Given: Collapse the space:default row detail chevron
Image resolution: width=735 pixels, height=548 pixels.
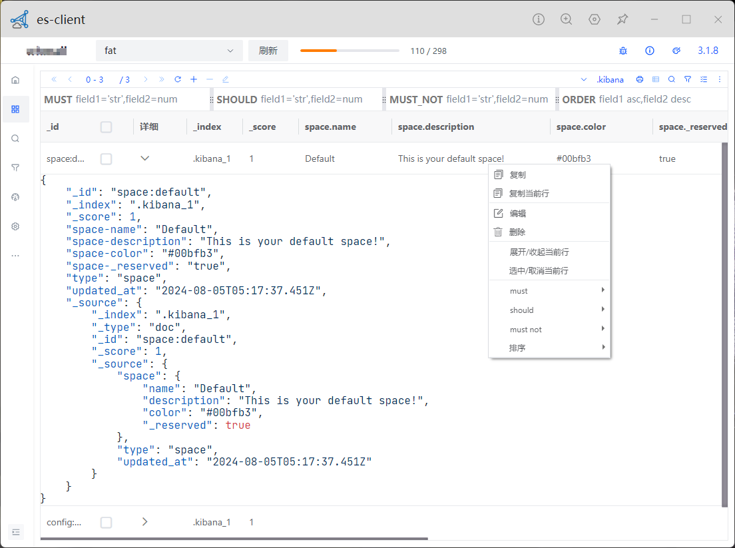Looking at the screenshot, I should click(x=145, y=158).
